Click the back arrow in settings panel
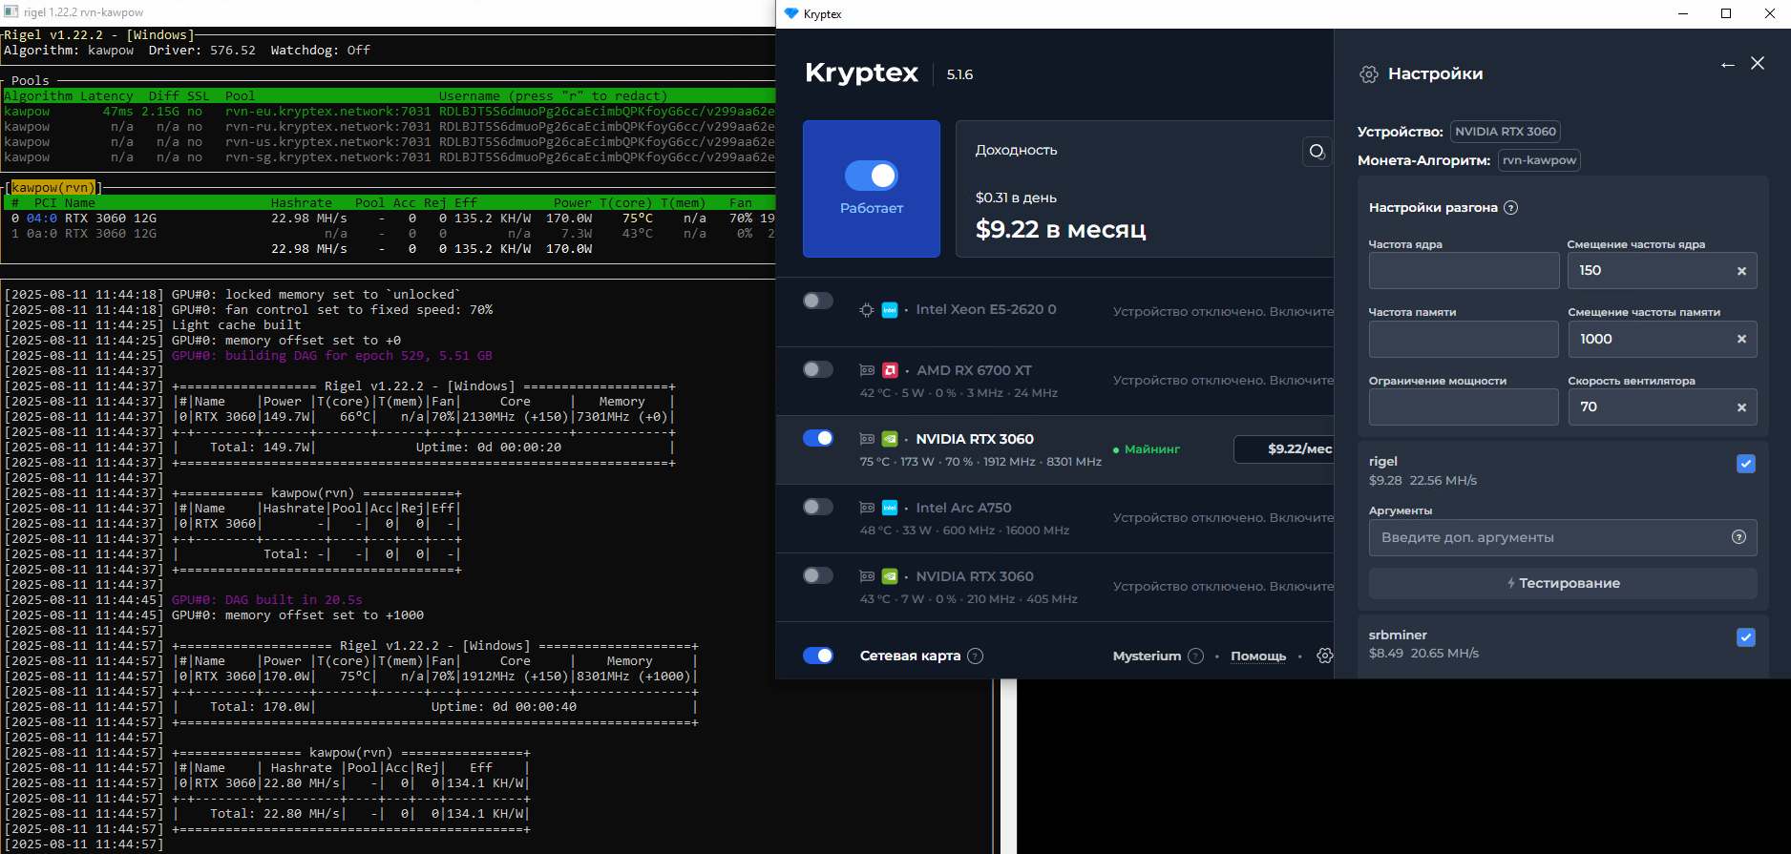The width and height of the screenshot is (1791, 854). point(1727,65)
